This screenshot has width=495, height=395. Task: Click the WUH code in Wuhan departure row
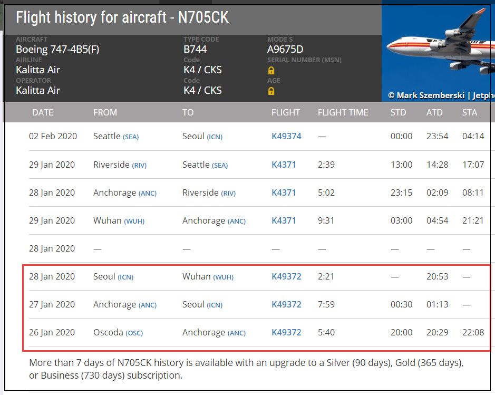click(134, 221)
